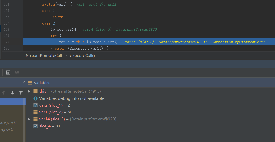The image size is (275, 142).
Task: Click the executeCall() breadcrumb
Action: tap(82, 56)
